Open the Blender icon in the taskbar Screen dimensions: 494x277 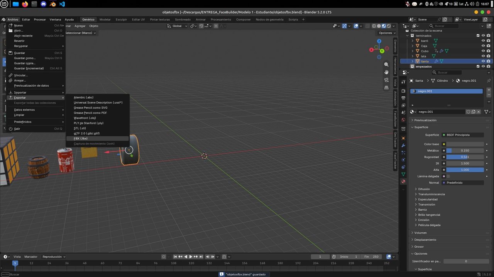coord(52,4)
